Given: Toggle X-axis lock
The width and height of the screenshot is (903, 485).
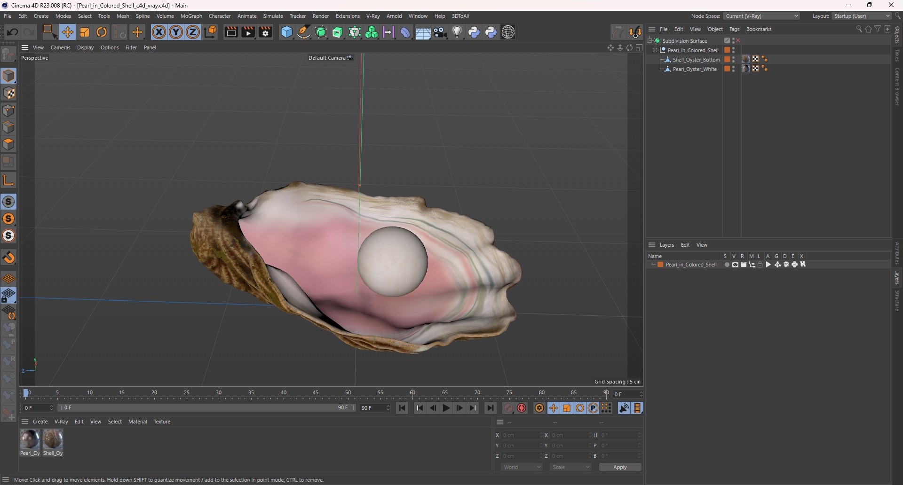Looking at the screenshot, I should pos(159,32).
